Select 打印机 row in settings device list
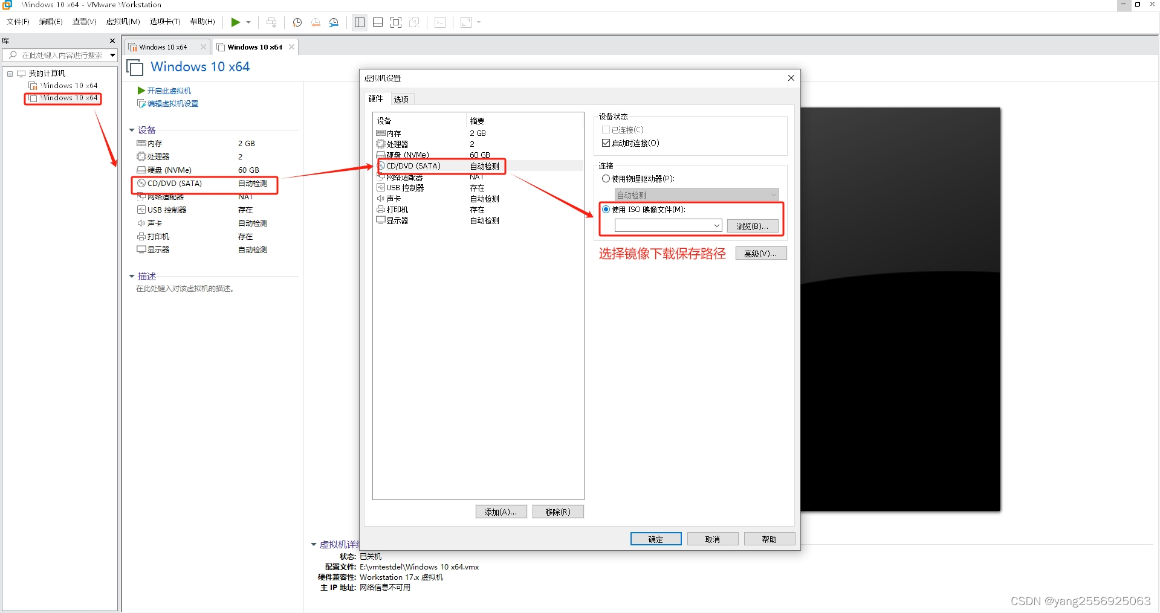Screen dimensions: 1160x613 click(x=479, y=210)
